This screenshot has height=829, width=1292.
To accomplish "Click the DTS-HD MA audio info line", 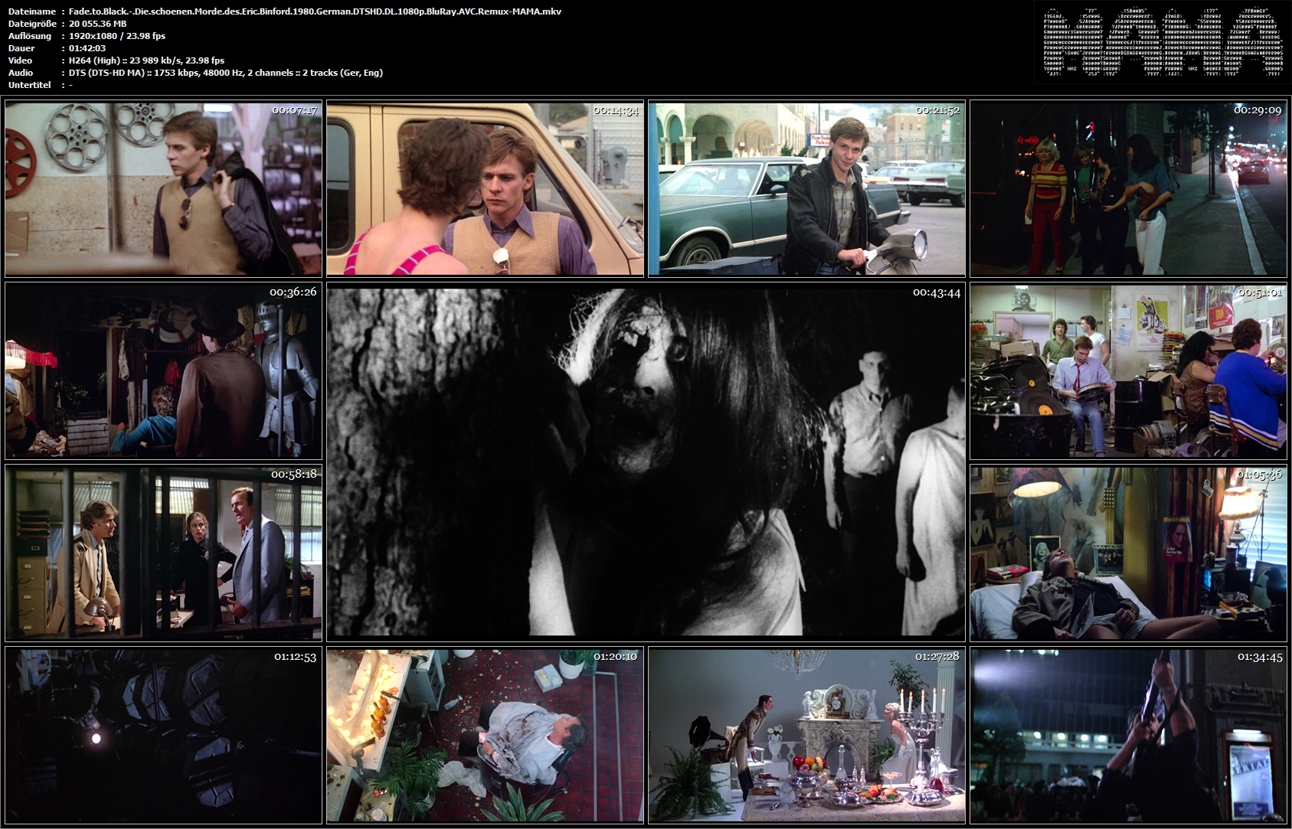I will click(226, 73).
